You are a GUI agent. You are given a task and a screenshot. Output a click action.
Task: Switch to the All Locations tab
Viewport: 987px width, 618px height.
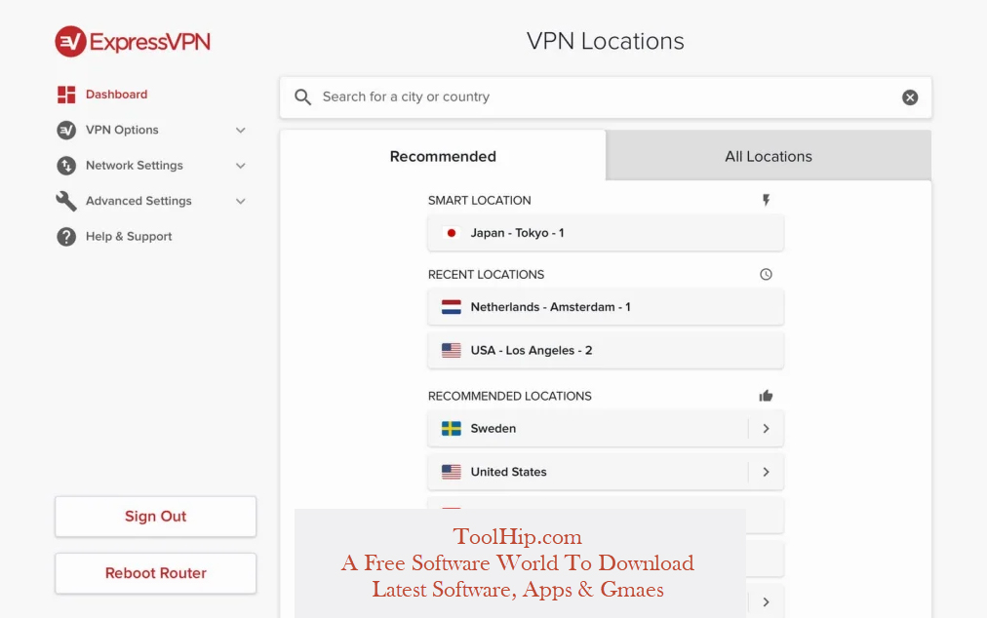(x=769, y=156)
